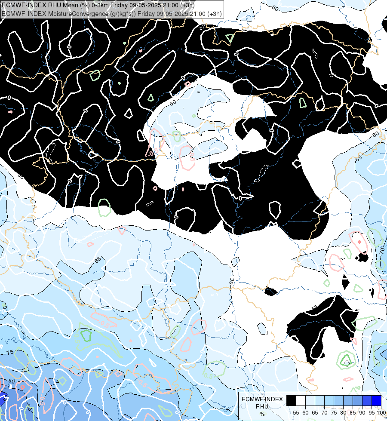This screenshot has width=387, height=421.
Task: Click the % unit label in the legend
Action: coord(262,414)
